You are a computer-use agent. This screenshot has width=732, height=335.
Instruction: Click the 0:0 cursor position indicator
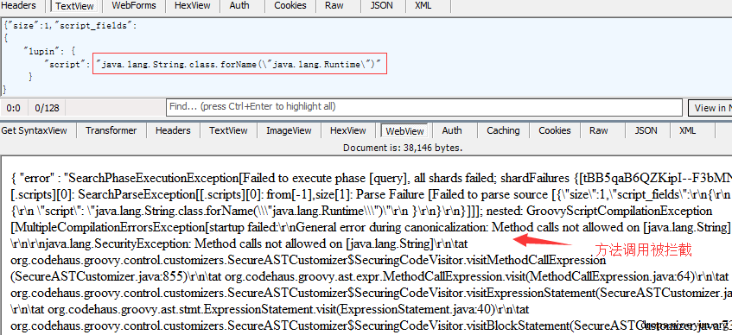tap(14, 108)
